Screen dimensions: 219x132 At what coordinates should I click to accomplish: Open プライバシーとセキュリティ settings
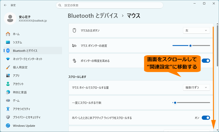tap(33, 117)
